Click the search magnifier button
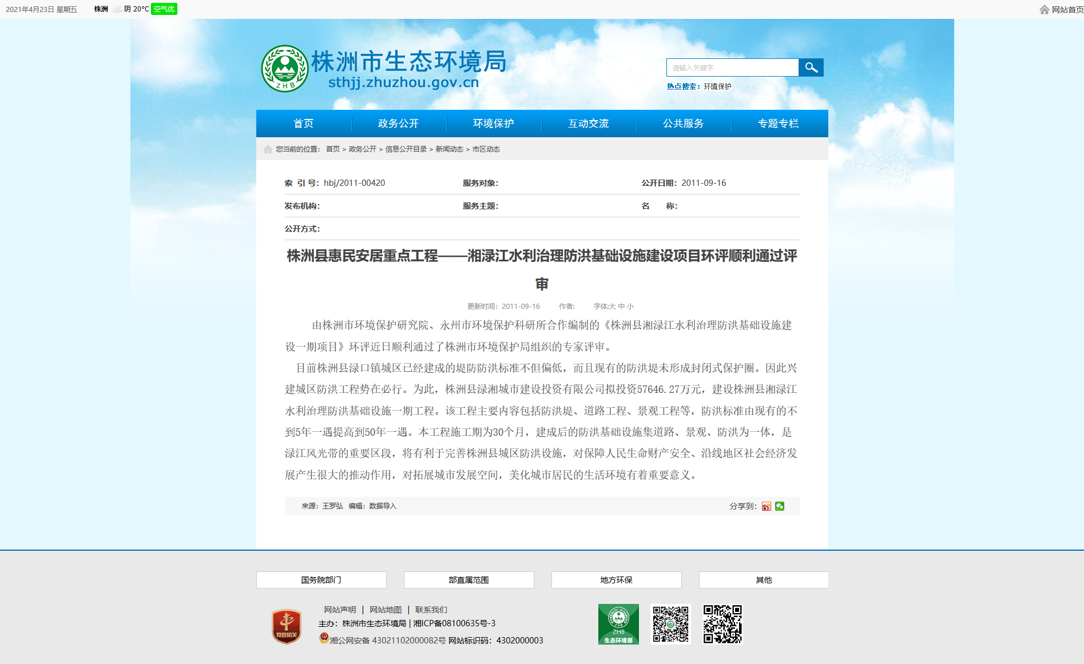Screen dimensions: 1084x664 [x=811, y=67]
